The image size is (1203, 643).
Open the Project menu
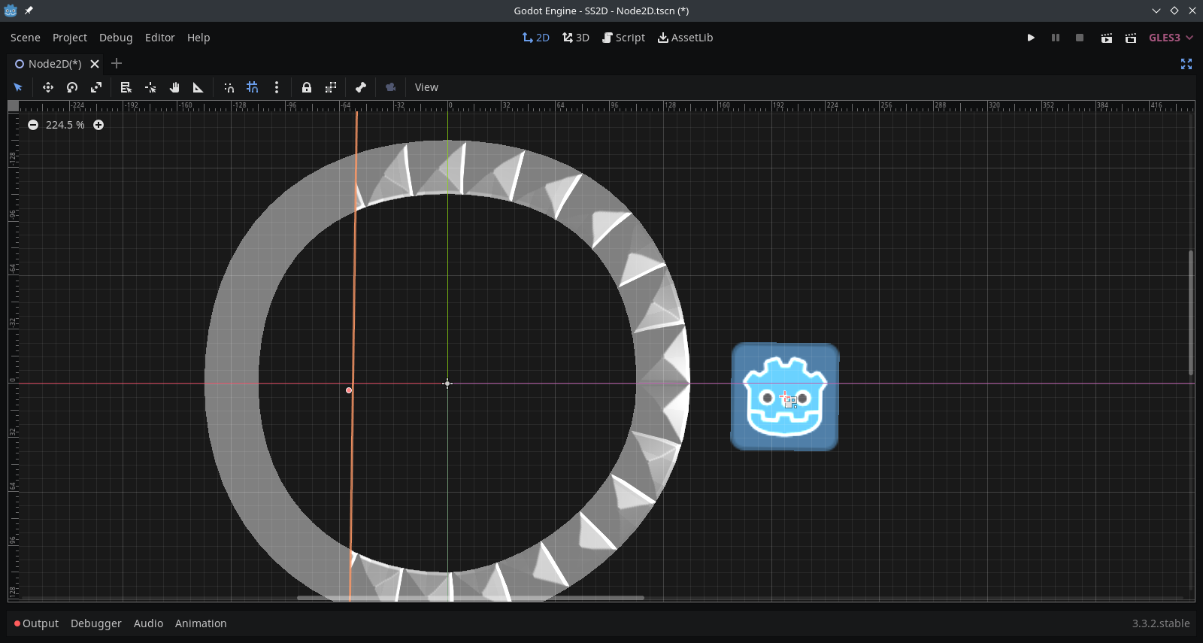click(70, 38)
